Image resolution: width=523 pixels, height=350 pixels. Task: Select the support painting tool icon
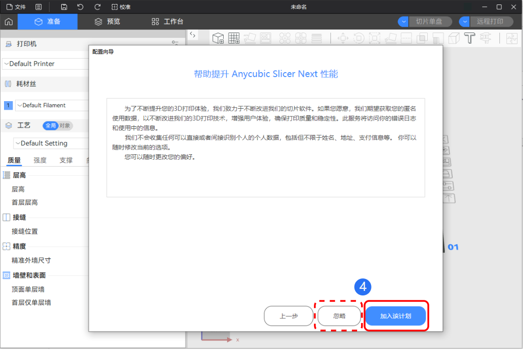point(438,38)
